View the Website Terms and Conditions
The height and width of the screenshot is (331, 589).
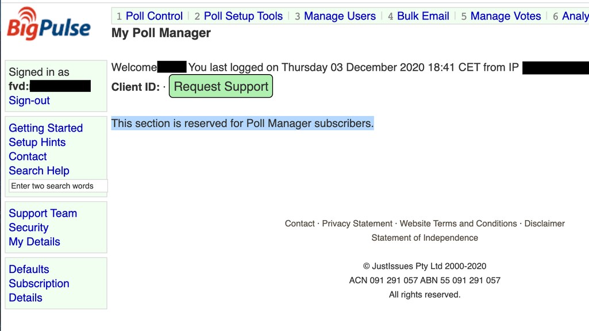458,224
